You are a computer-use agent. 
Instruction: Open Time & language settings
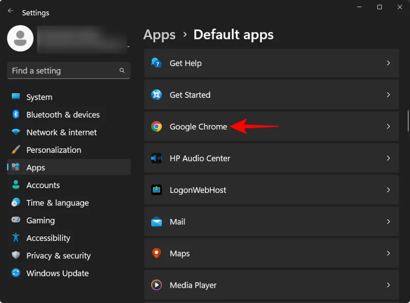(69, 203)
